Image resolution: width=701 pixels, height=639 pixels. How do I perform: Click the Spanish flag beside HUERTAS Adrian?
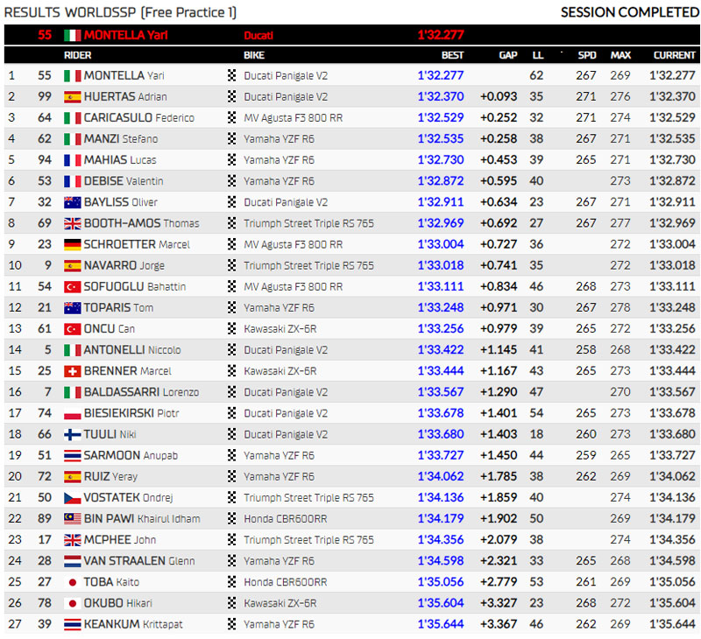(x=72, y=96)
